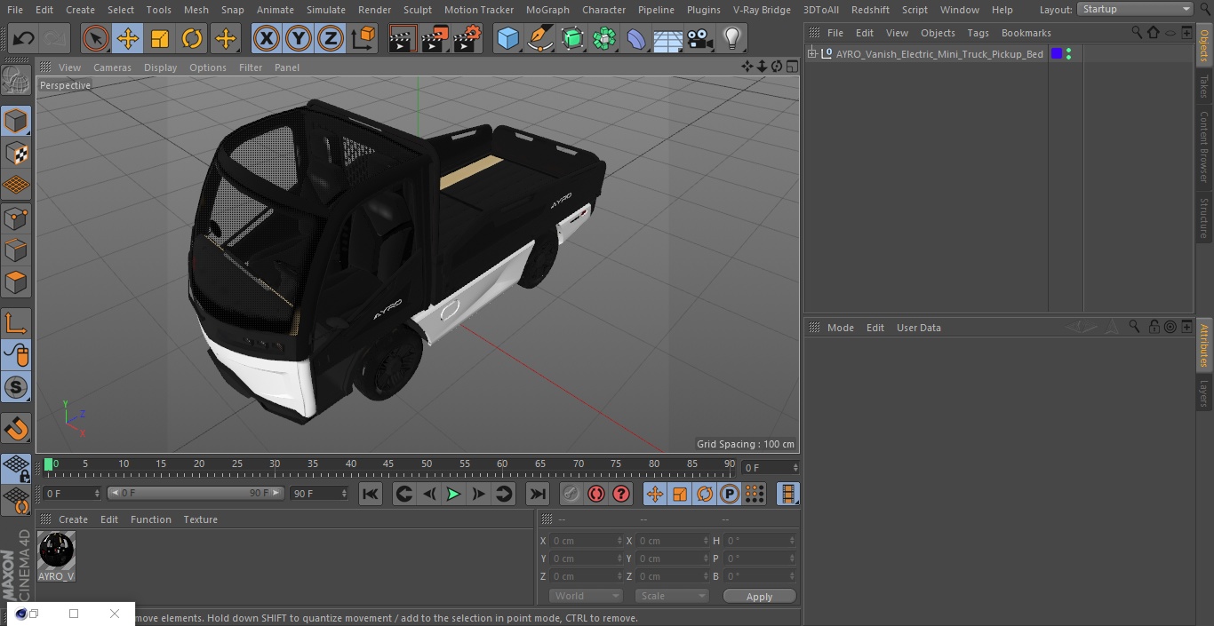This screenshot has width=1214, height=626.
Task: Click the preview range 0 F–90 F slider
Action: tap(196, 493)
